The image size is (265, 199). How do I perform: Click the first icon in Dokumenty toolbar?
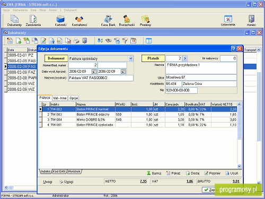(10, 41)
